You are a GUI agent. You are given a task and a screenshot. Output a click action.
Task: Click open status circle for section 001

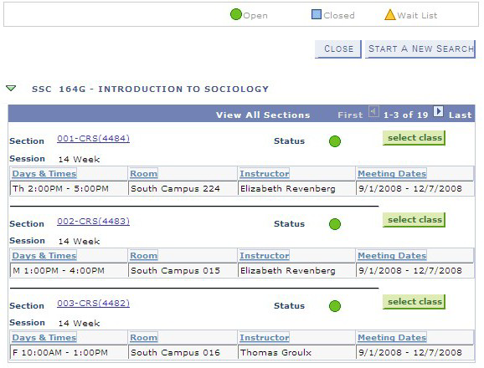click(335, 141)
